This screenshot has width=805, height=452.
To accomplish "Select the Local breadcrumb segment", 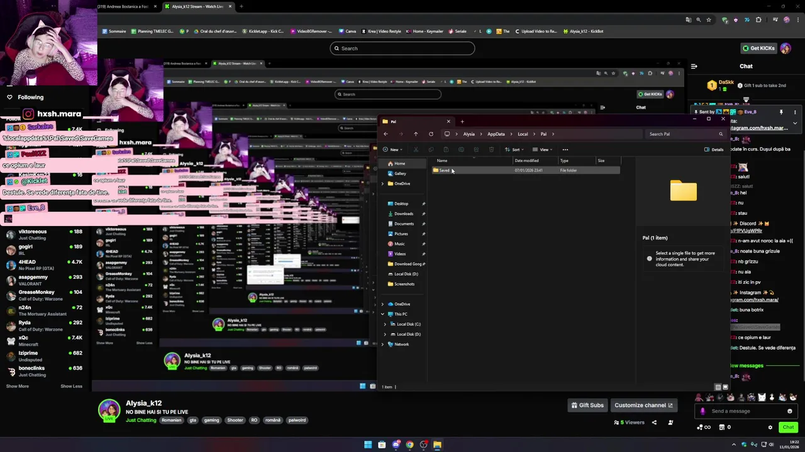I will click(523, 134).
